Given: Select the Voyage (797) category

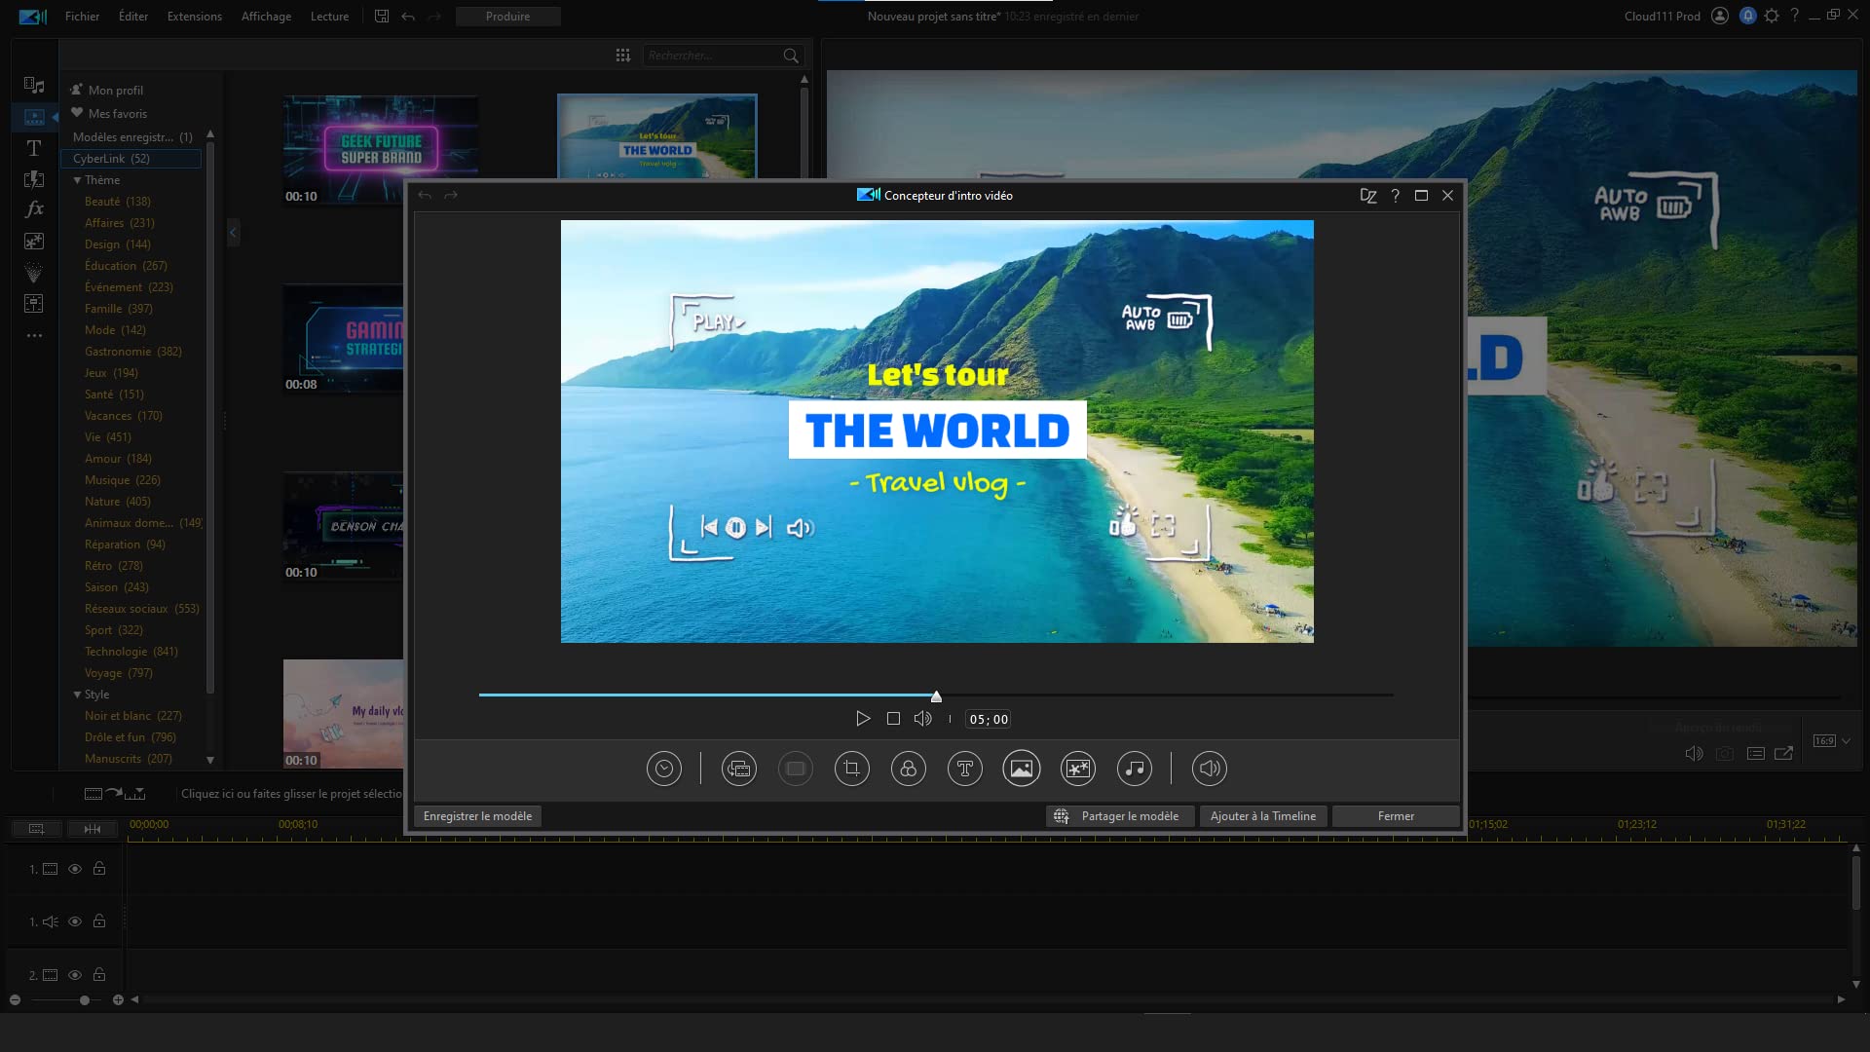Looking at the screenshot, I should click(118, 673).
